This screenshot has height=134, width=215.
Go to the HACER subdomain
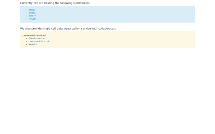pos(32,19)
